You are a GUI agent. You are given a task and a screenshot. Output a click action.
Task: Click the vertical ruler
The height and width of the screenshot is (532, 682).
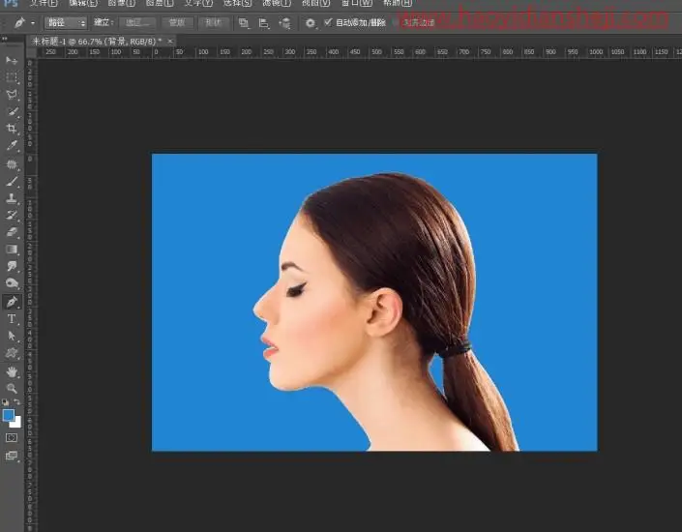[x=31, y=294]
